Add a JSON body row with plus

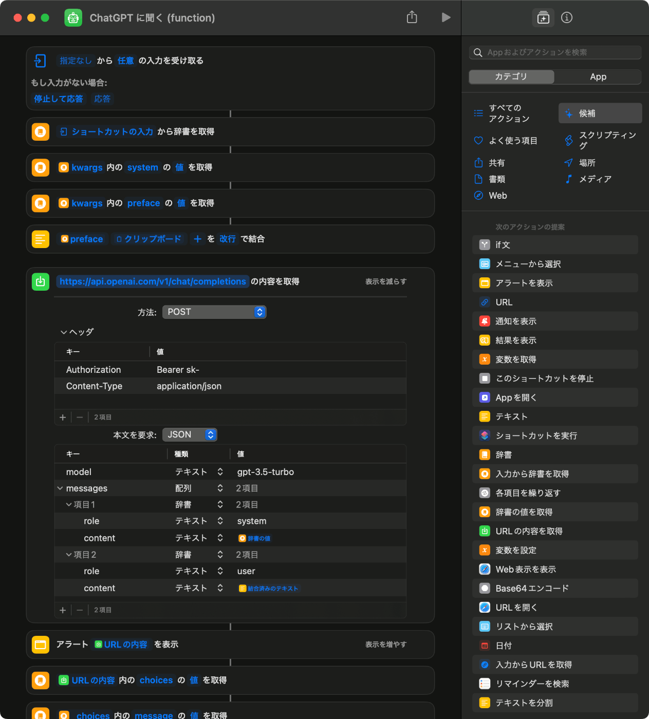63,610
